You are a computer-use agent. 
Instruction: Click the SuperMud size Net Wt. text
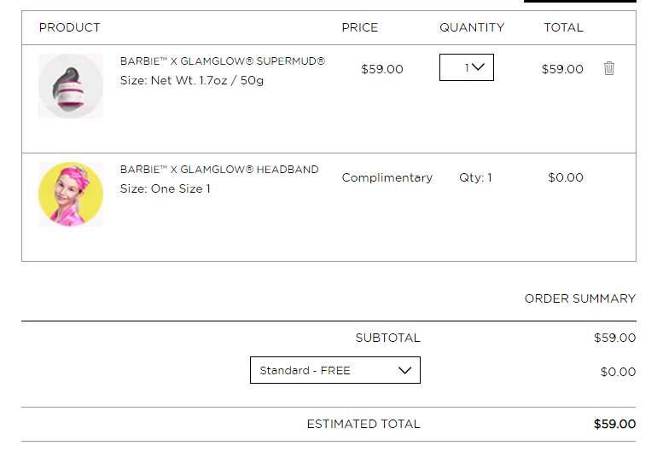(192, 80)
